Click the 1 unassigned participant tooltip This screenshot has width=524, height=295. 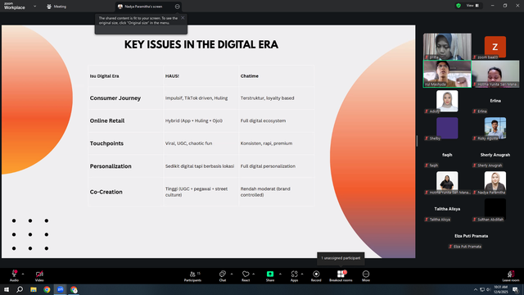pos(341,258)
